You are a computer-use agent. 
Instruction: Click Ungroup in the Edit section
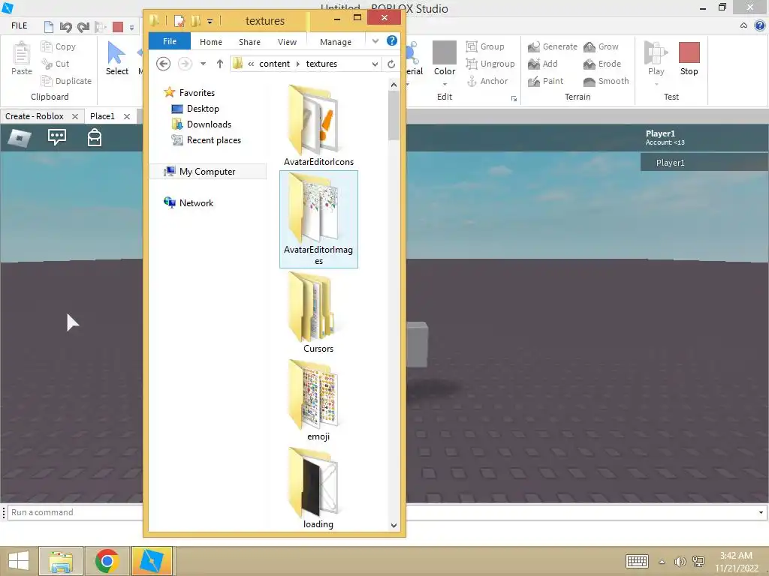pos(490,64)
